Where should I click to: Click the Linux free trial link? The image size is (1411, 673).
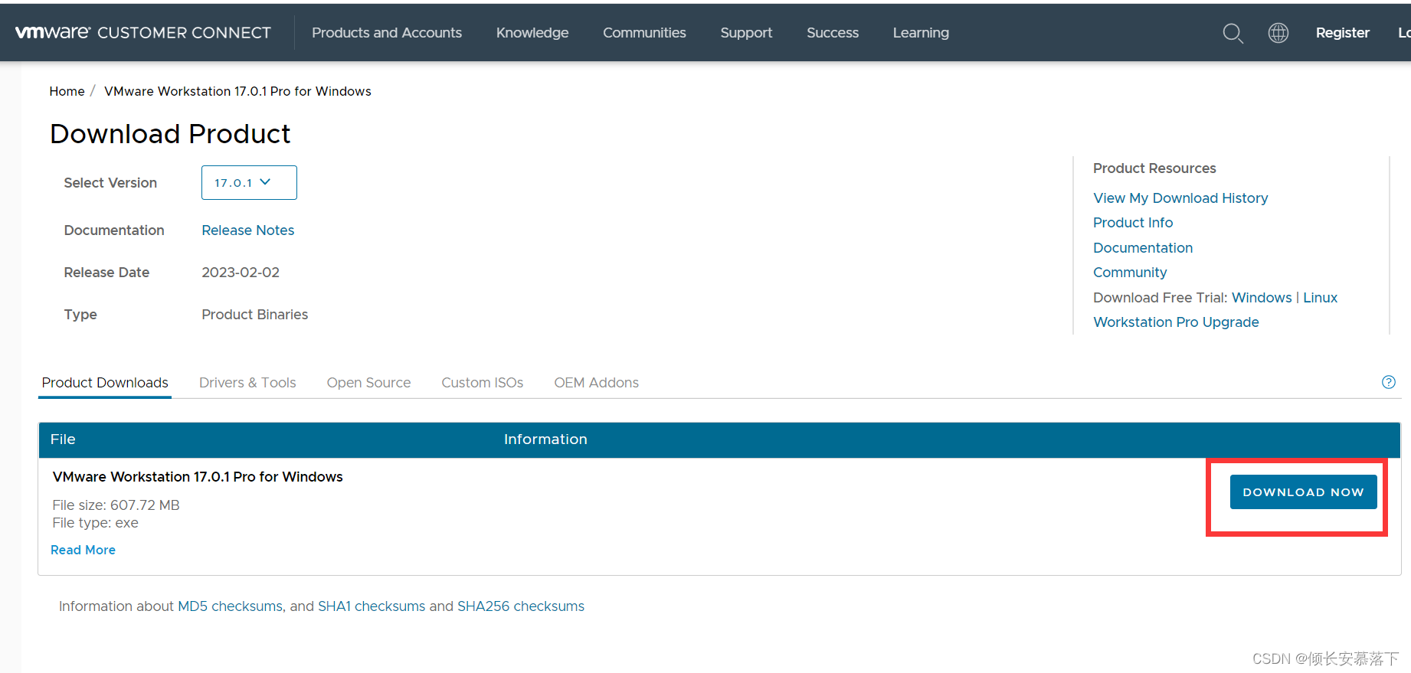1320,298
